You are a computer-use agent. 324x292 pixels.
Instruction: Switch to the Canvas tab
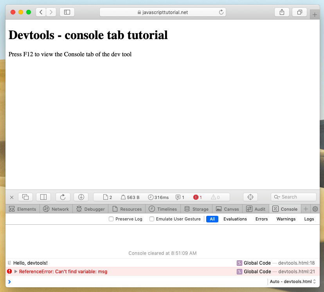(227, 209)
